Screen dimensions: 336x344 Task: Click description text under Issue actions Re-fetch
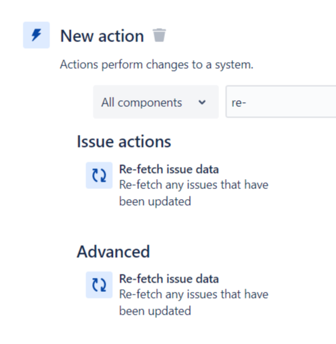point(194,193)
